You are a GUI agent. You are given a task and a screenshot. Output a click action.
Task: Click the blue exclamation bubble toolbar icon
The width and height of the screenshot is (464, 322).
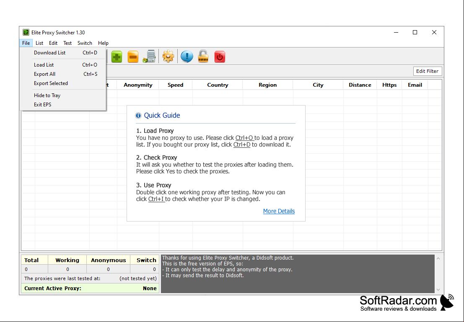click(x=187, y=56)
